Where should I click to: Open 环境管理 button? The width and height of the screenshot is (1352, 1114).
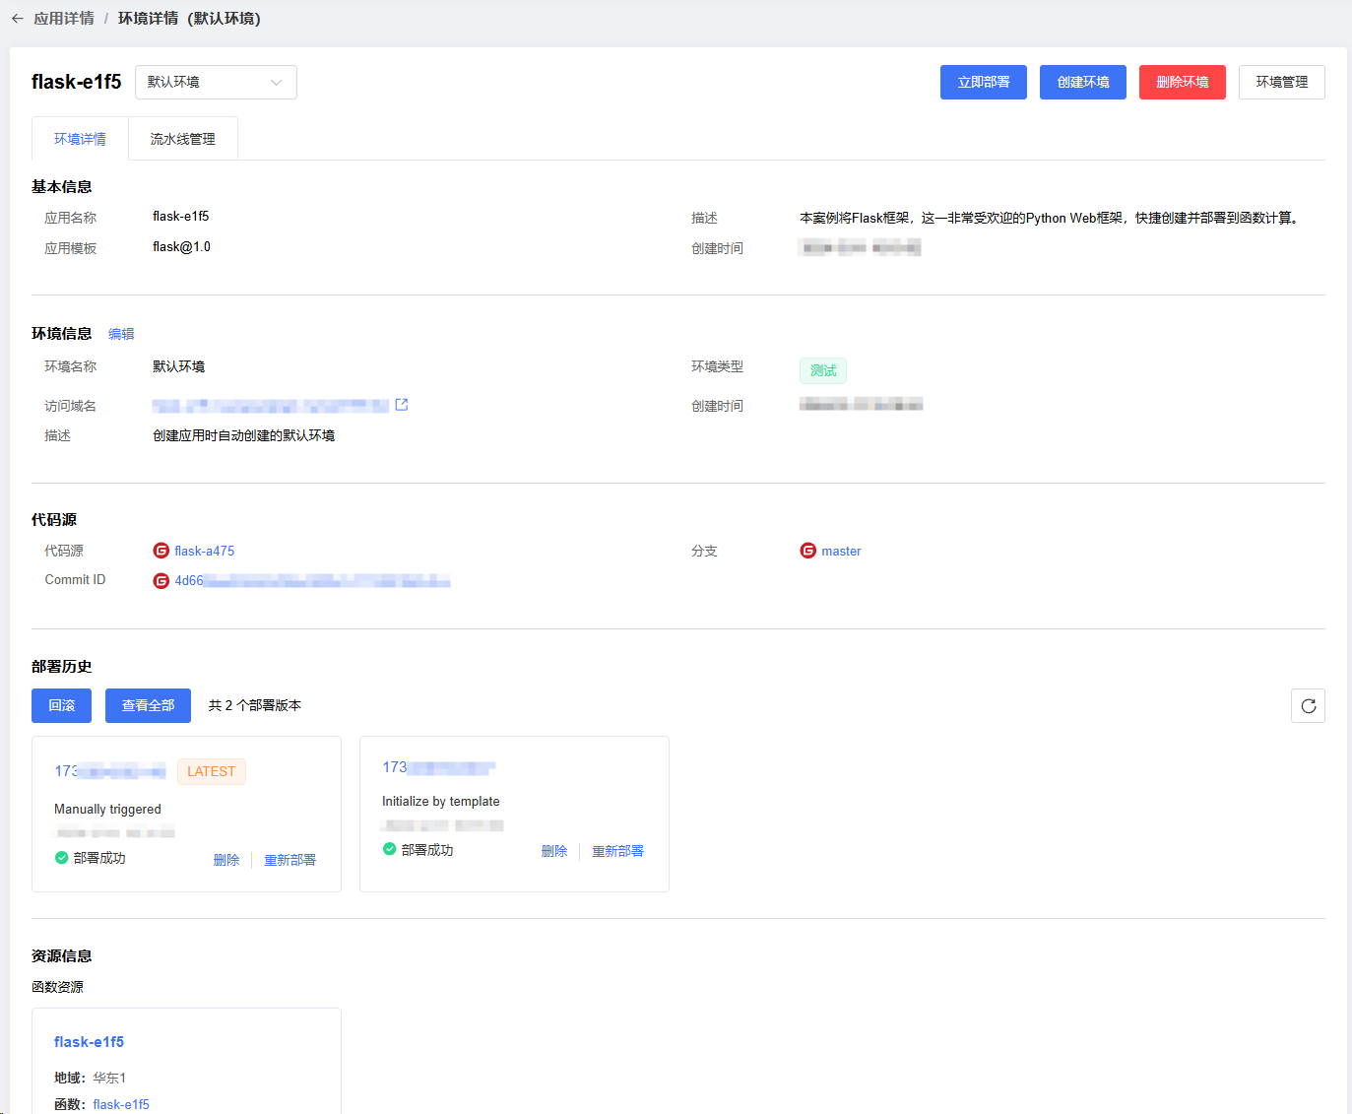[1282, 82]
